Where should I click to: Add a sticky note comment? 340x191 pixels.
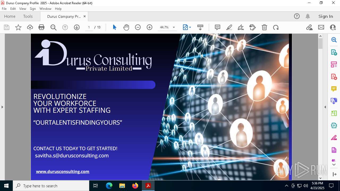(218, 27)
